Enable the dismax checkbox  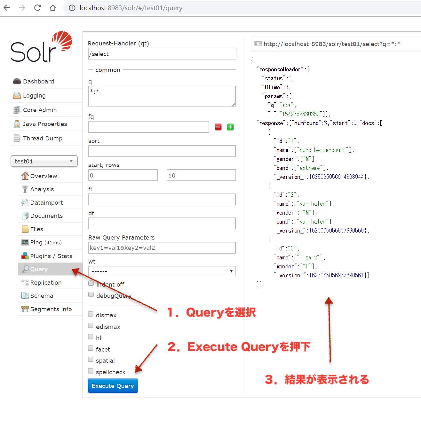point(91,314)
